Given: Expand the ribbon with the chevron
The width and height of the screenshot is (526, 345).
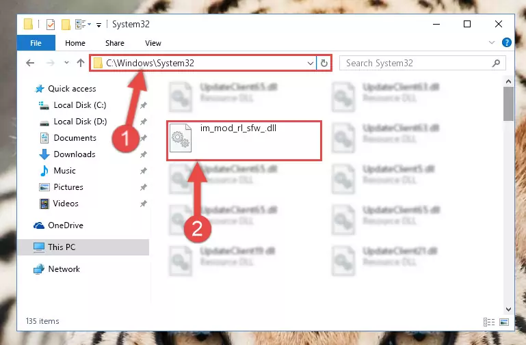Looking at the screenshot, I should point(492,42).
